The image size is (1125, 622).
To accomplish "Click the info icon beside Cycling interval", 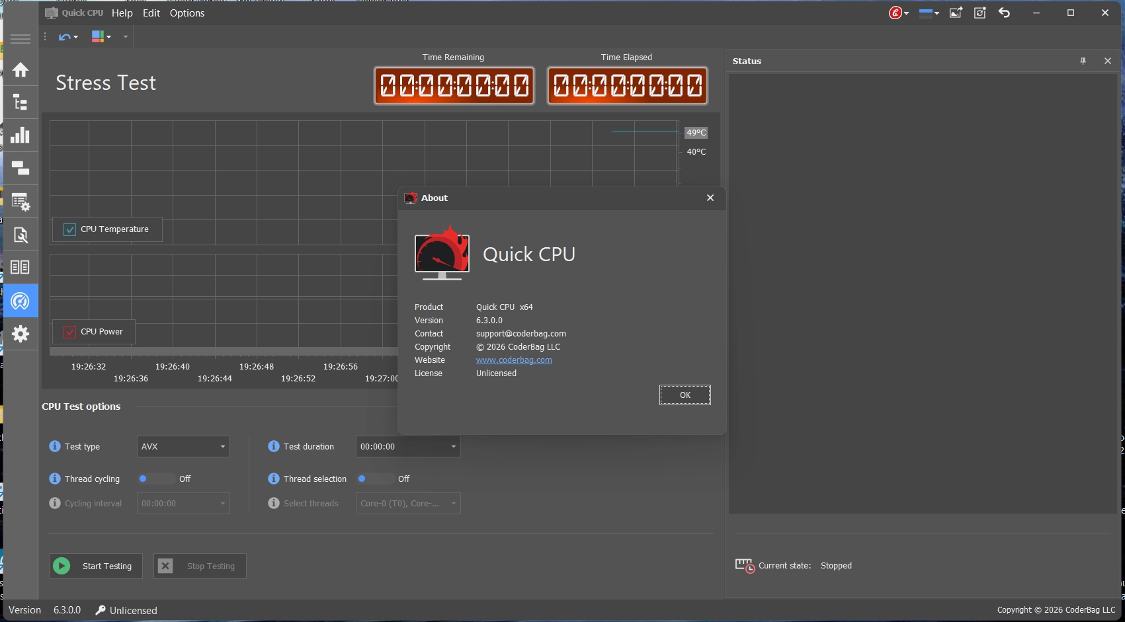I will pos(55,503).
